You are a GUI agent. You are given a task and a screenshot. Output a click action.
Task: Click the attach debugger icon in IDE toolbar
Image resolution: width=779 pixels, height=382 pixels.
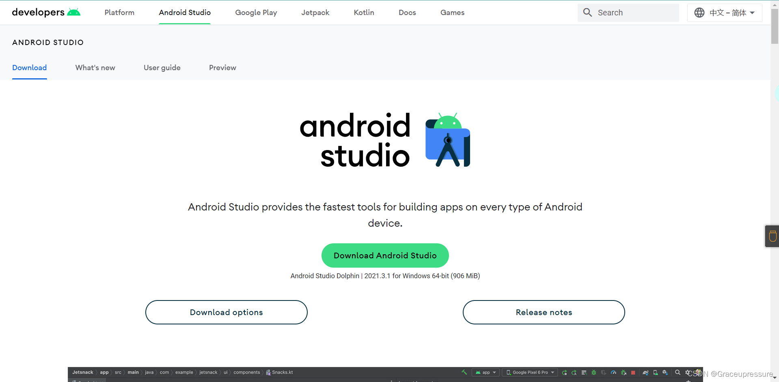pyautogui.click(x=624, y=372)
